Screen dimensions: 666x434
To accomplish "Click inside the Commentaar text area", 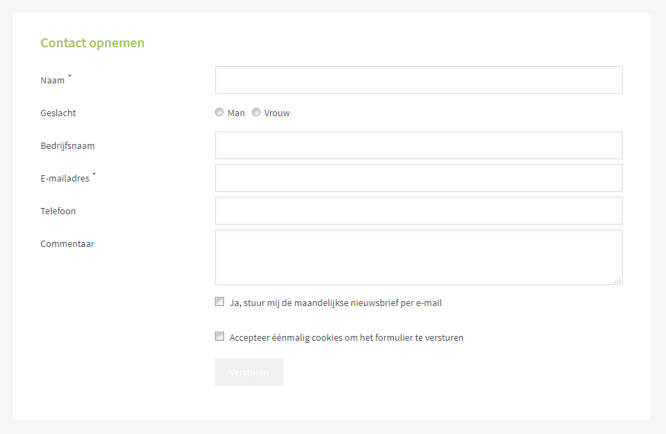I will point(418,257).
